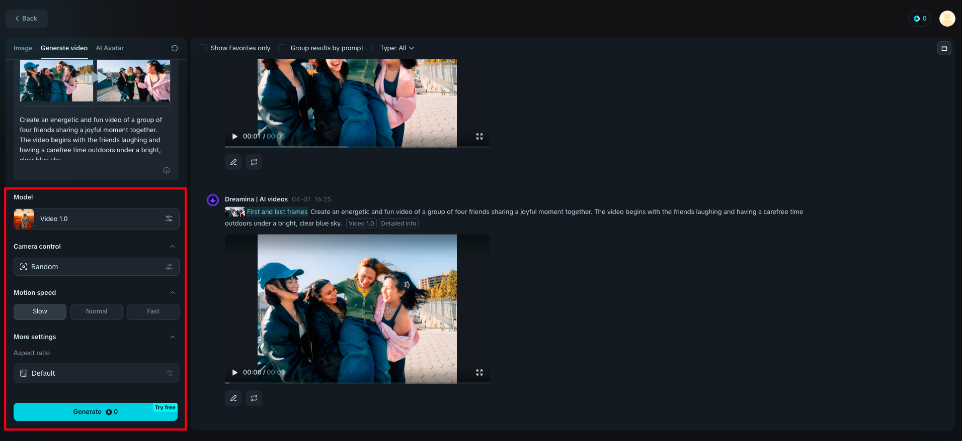The width and height of the screenshot is (962, 441).
Task: Select the last frame thumbnail
Action: [133, 80]
